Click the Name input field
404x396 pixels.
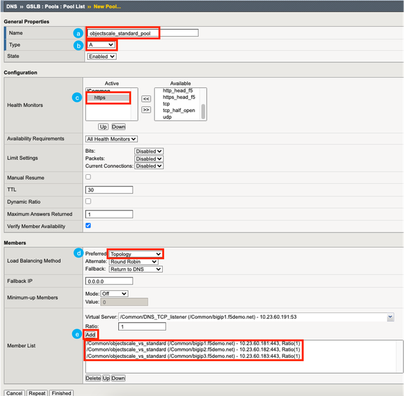(x=142, y=33)
